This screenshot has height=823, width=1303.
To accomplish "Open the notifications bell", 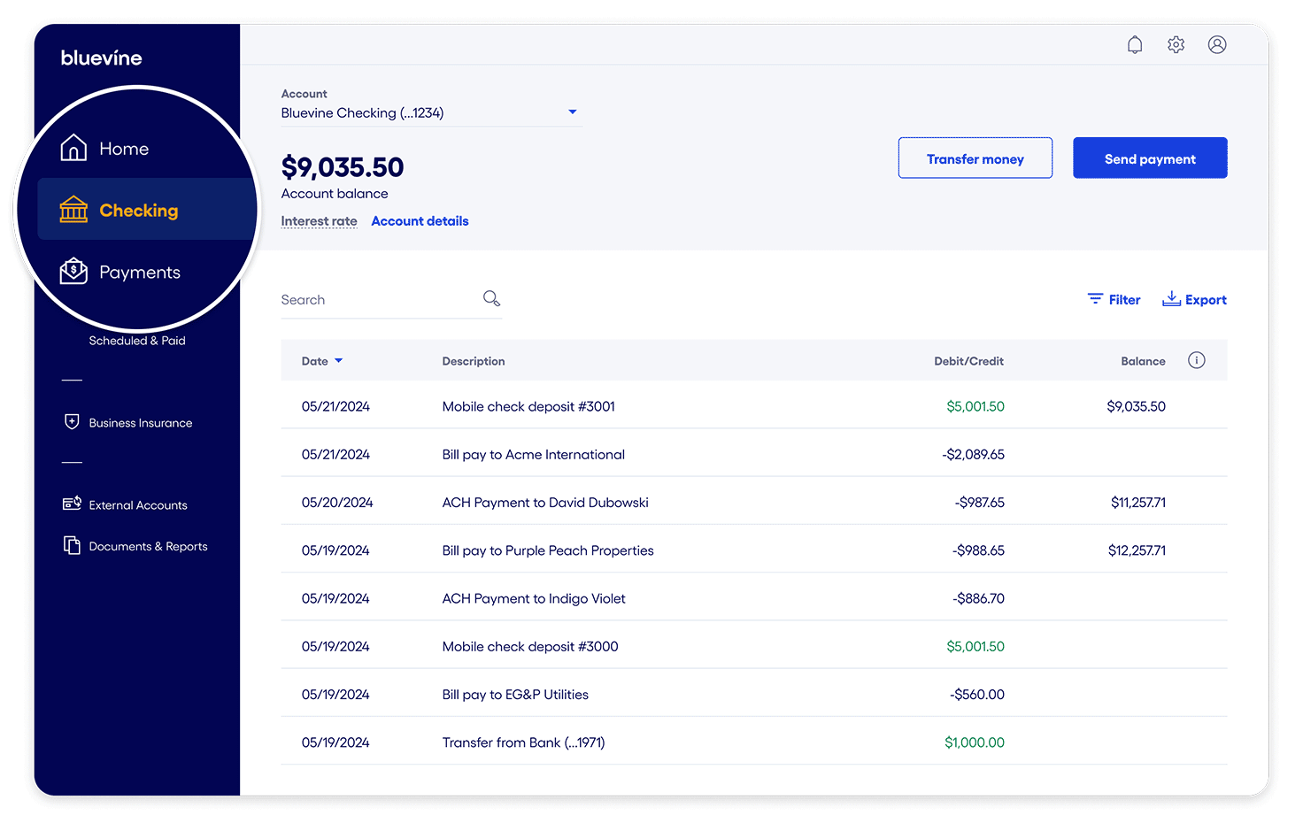I will (x=1134, y=44).
